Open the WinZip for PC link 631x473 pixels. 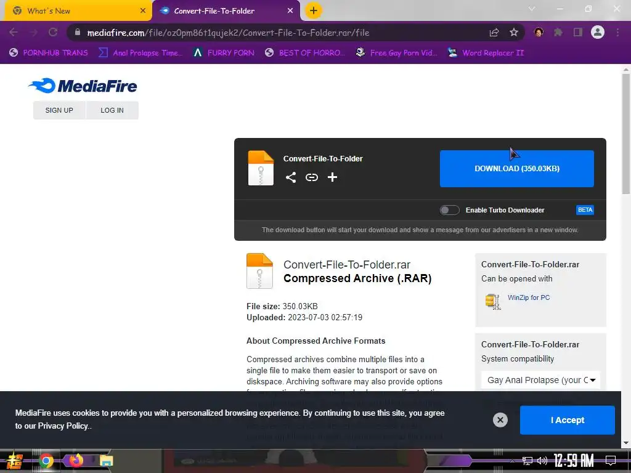coord(528,297)
